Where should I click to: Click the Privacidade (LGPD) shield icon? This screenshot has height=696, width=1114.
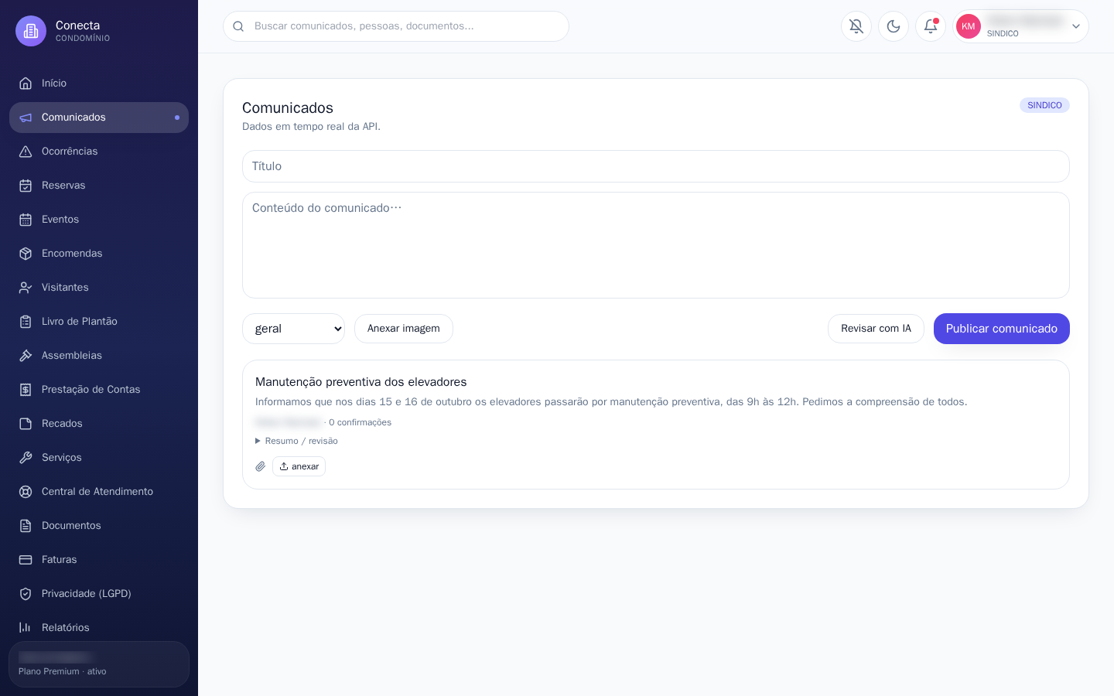[26, 594]
